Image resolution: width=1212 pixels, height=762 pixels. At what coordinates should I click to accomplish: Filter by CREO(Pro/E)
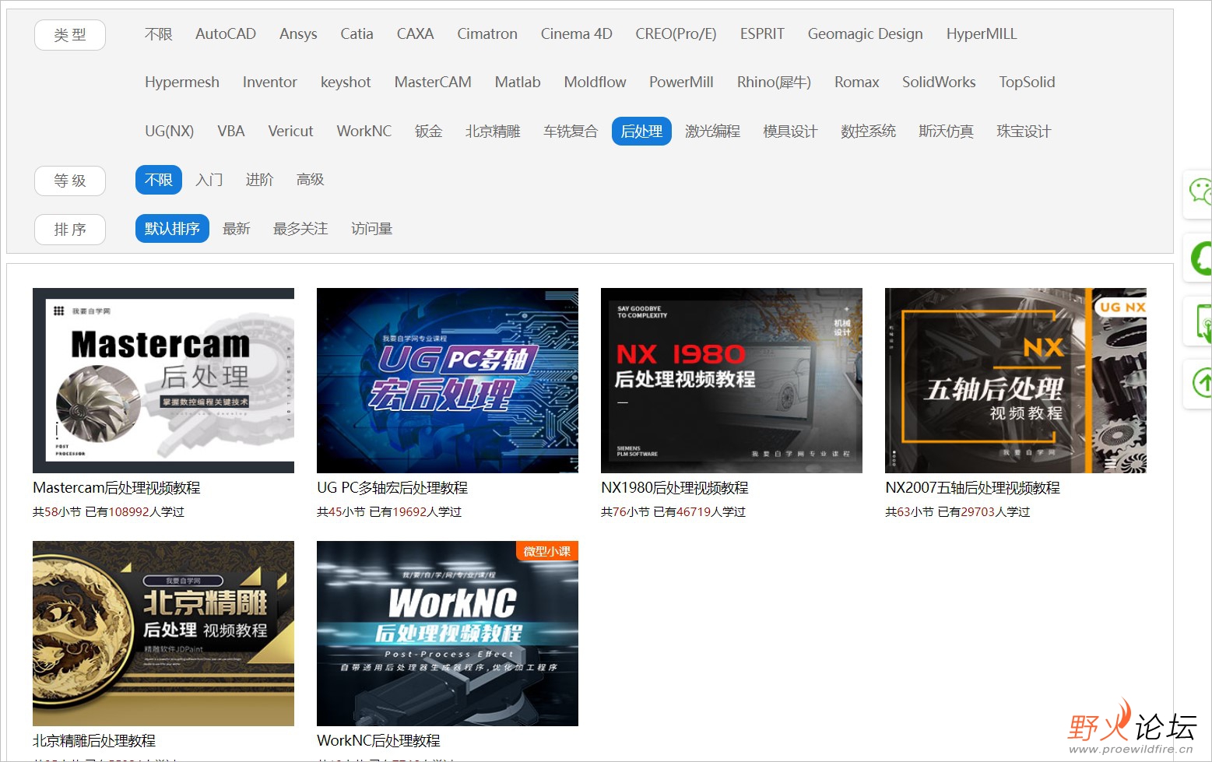[x=676, y=34]
